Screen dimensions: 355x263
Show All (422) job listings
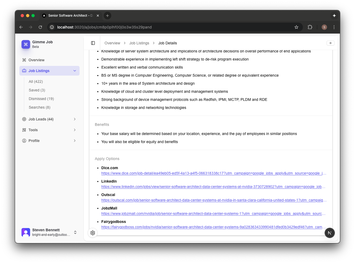click(36, 81)
